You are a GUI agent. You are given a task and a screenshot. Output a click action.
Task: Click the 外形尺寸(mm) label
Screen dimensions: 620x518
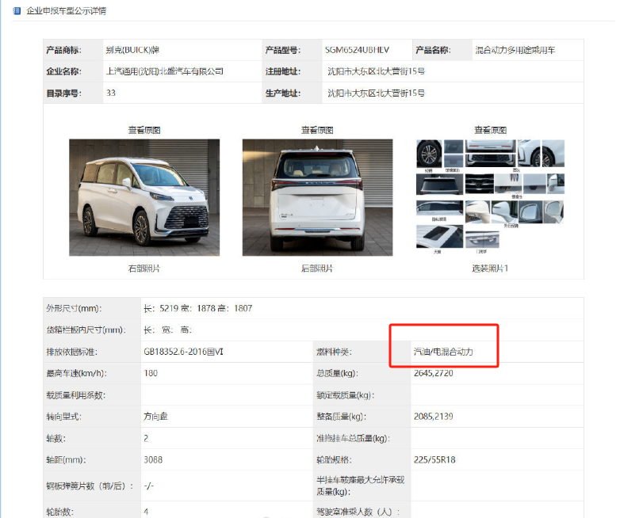click(x=74, y=308)
